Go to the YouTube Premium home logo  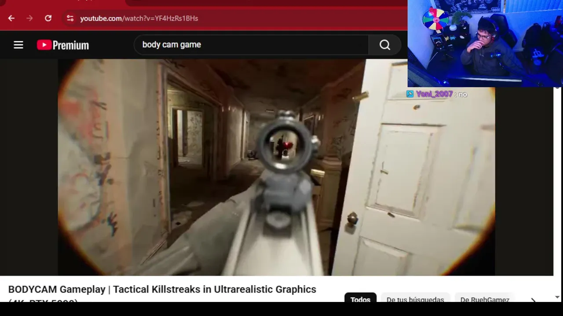[63, 45]
